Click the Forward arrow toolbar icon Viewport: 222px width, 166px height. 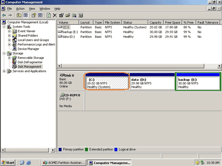tap(10, 15)
